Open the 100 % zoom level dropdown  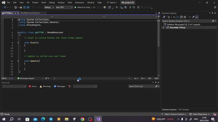pos(10,78)
